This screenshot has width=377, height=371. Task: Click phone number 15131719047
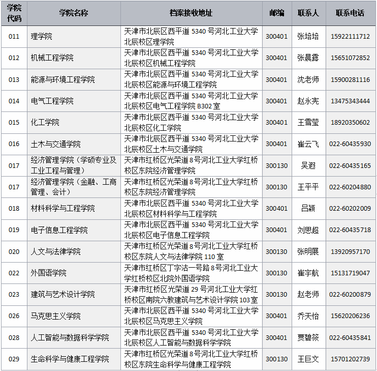[350, 273]
